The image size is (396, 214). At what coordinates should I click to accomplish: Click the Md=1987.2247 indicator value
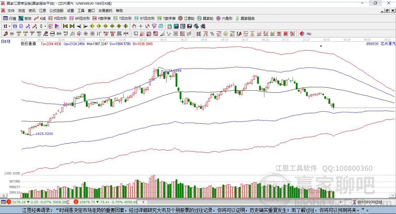(97, 44)
